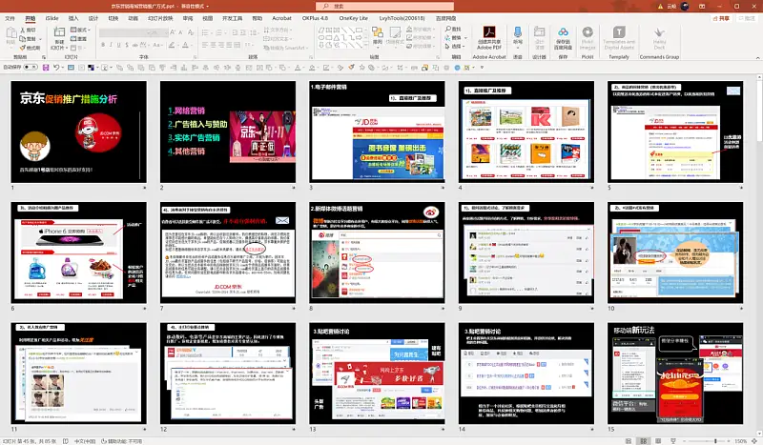Open the OKPlus 4.8 tab

(315, 18)
